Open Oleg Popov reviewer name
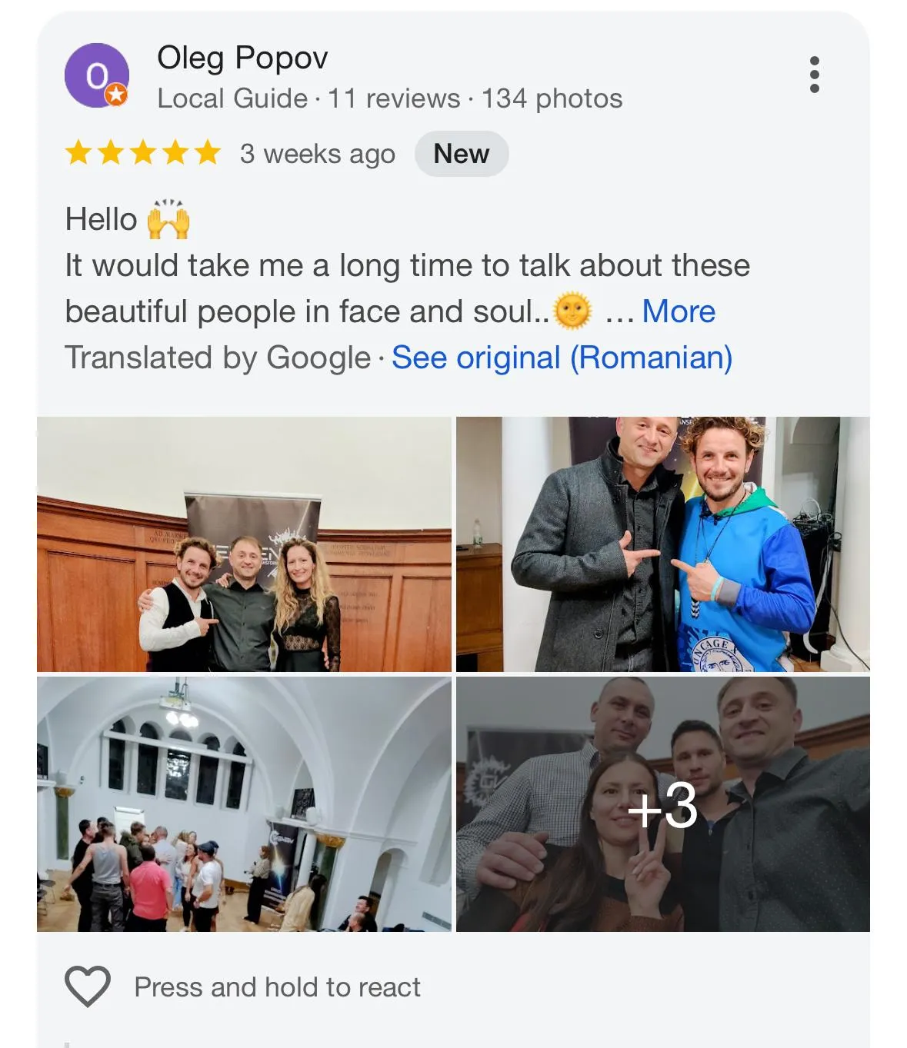 click(x=242, y=58)
